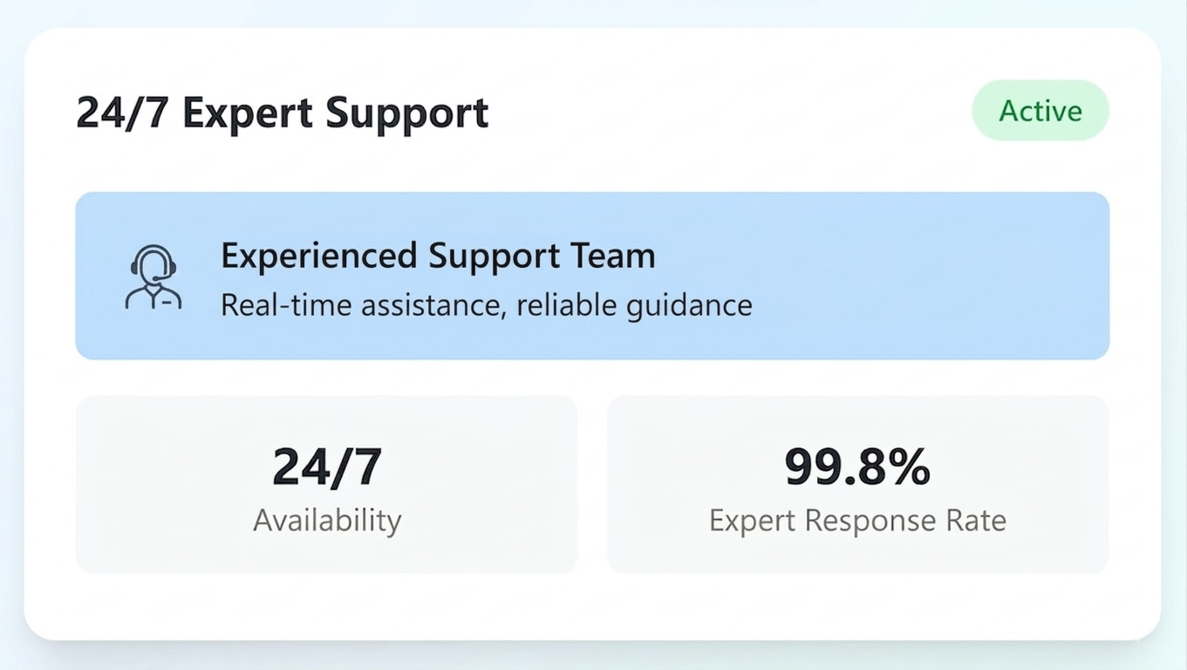This screenshot has width=1187, height=670.
Task: Open the 24/7 Availability stat card
Action: tap(327, 484)
